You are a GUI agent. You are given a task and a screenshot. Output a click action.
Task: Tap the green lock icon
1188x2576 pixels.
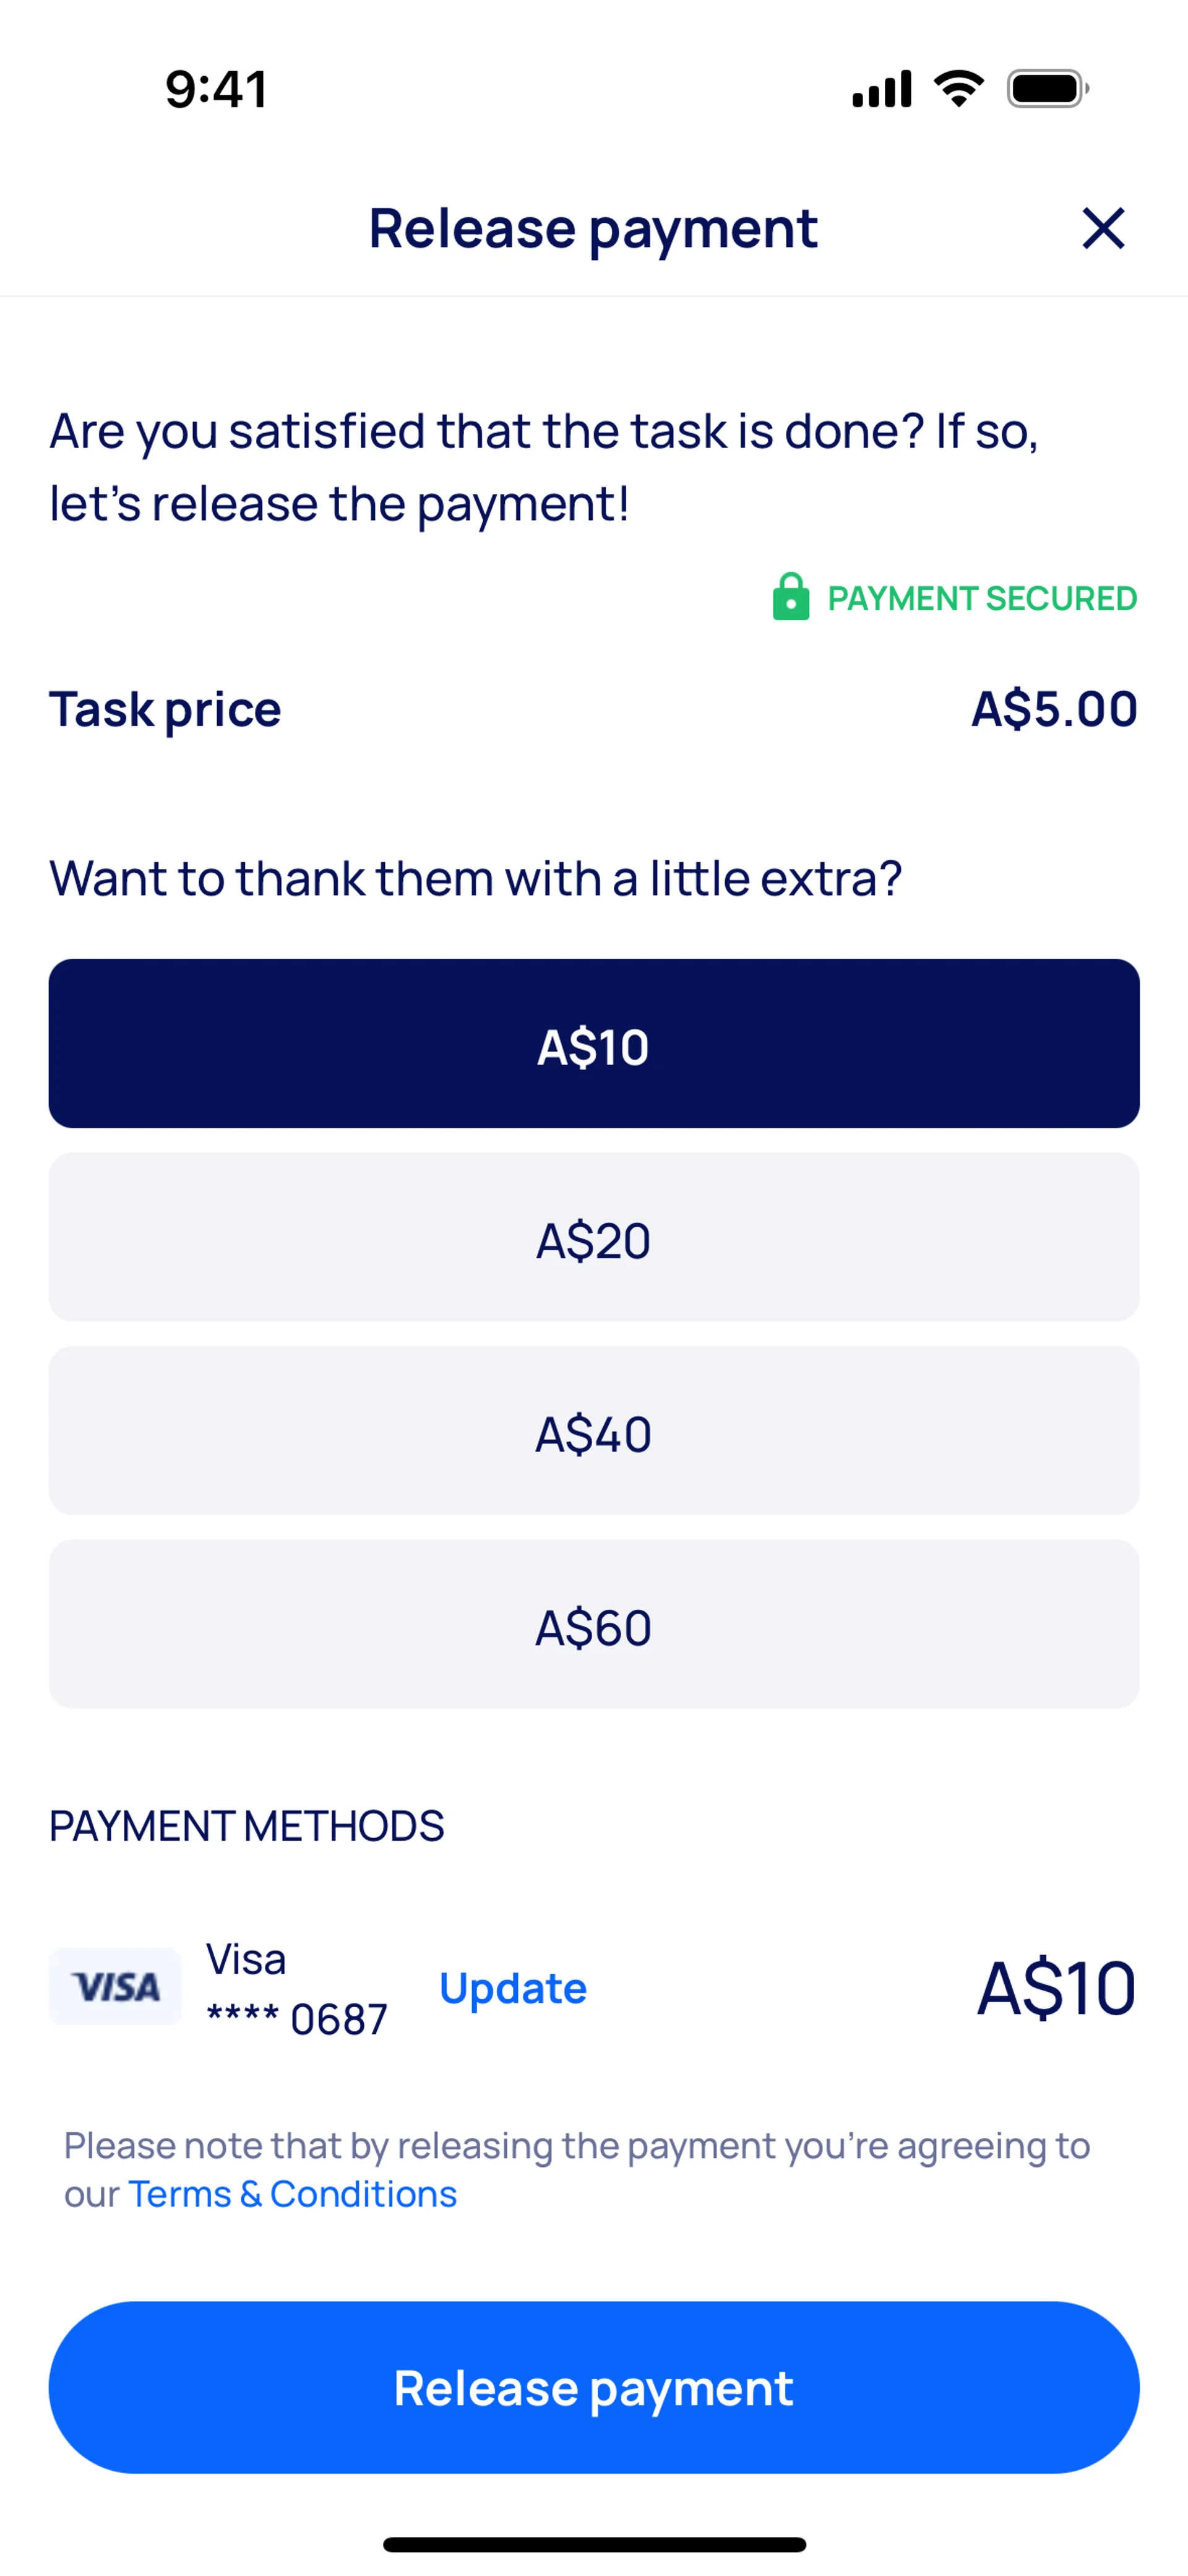coord(790,597)
